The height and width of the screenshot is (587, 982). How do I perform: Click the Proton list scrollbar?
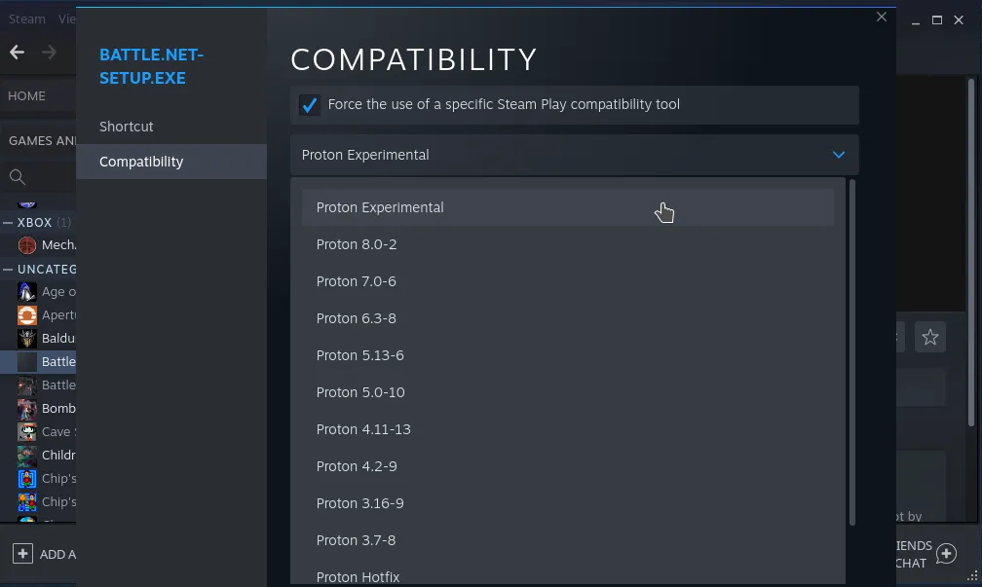tap(853, 350)
